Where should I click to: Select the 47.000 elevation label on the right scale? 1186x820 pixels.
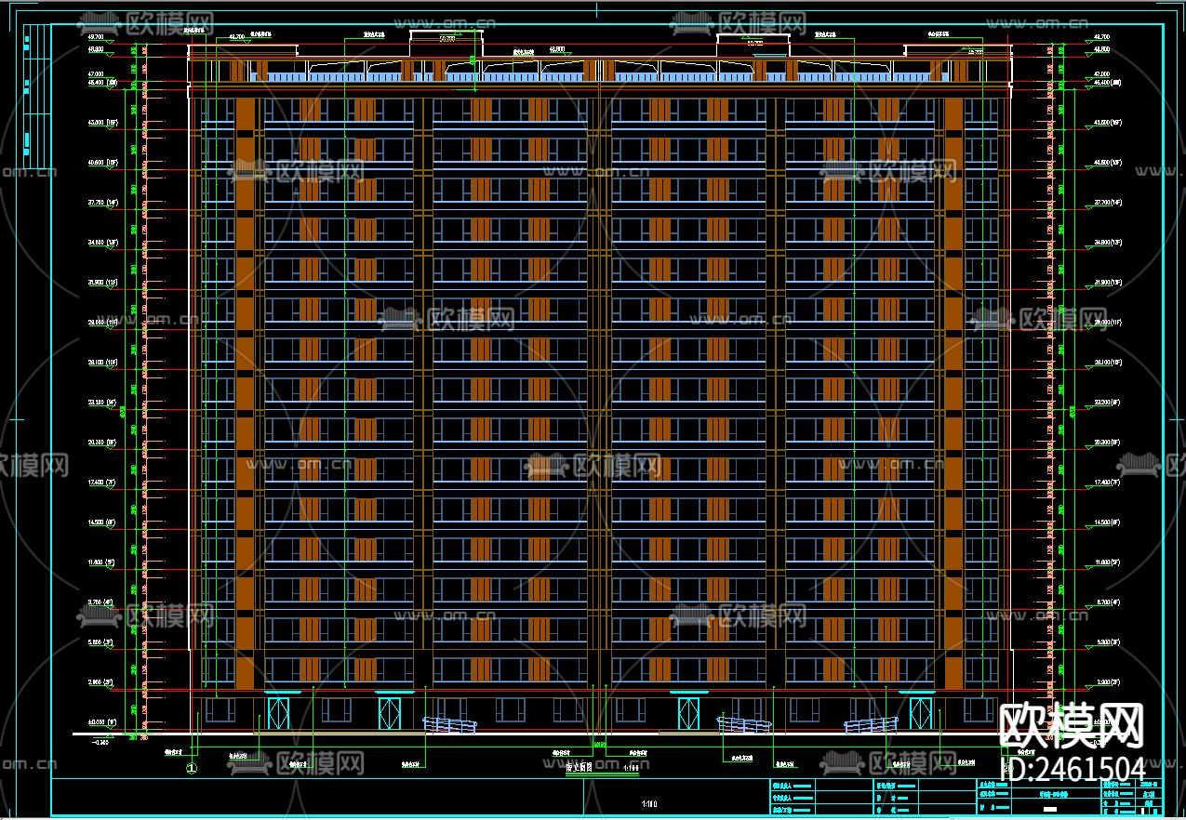coord(1101,74)
